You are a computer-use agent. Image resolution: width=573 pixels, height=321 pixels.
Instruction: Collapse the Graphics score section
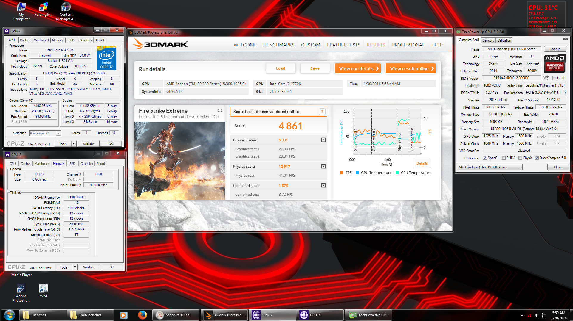pyautogui.click(x=323, y=140)
